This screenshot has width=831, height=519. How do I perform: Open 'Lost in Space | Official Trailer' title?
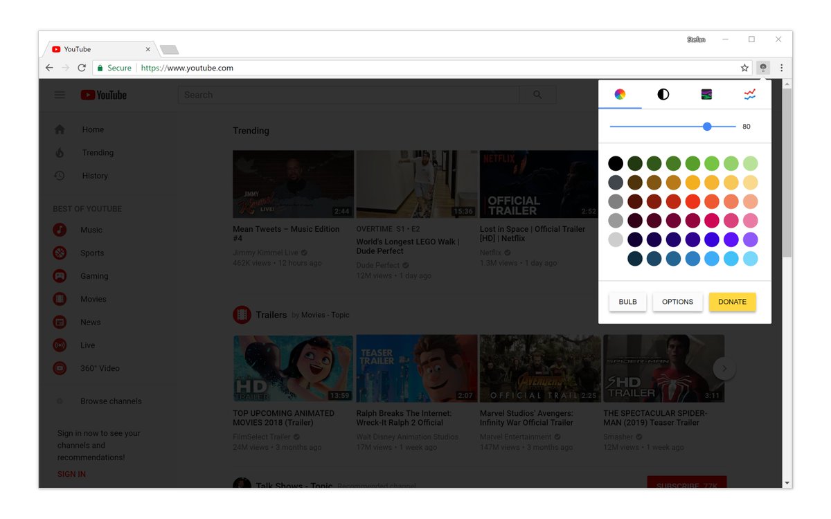click(x=533, y=234)
